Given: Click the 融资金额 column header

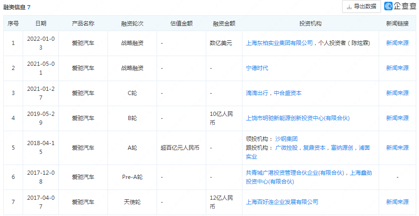Looking at the screenshot, I should [x=224, y=24].
